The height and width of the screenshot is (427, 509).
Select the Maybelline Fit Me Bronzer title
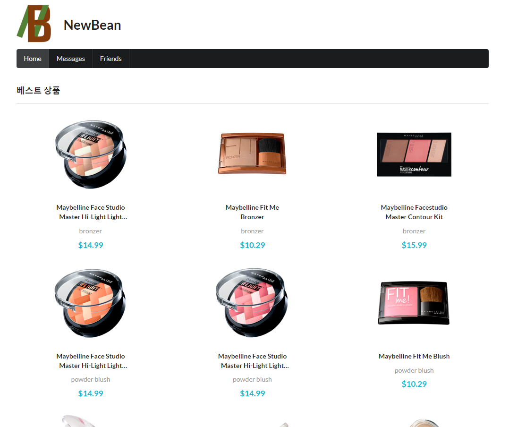[x=252, y=212]
